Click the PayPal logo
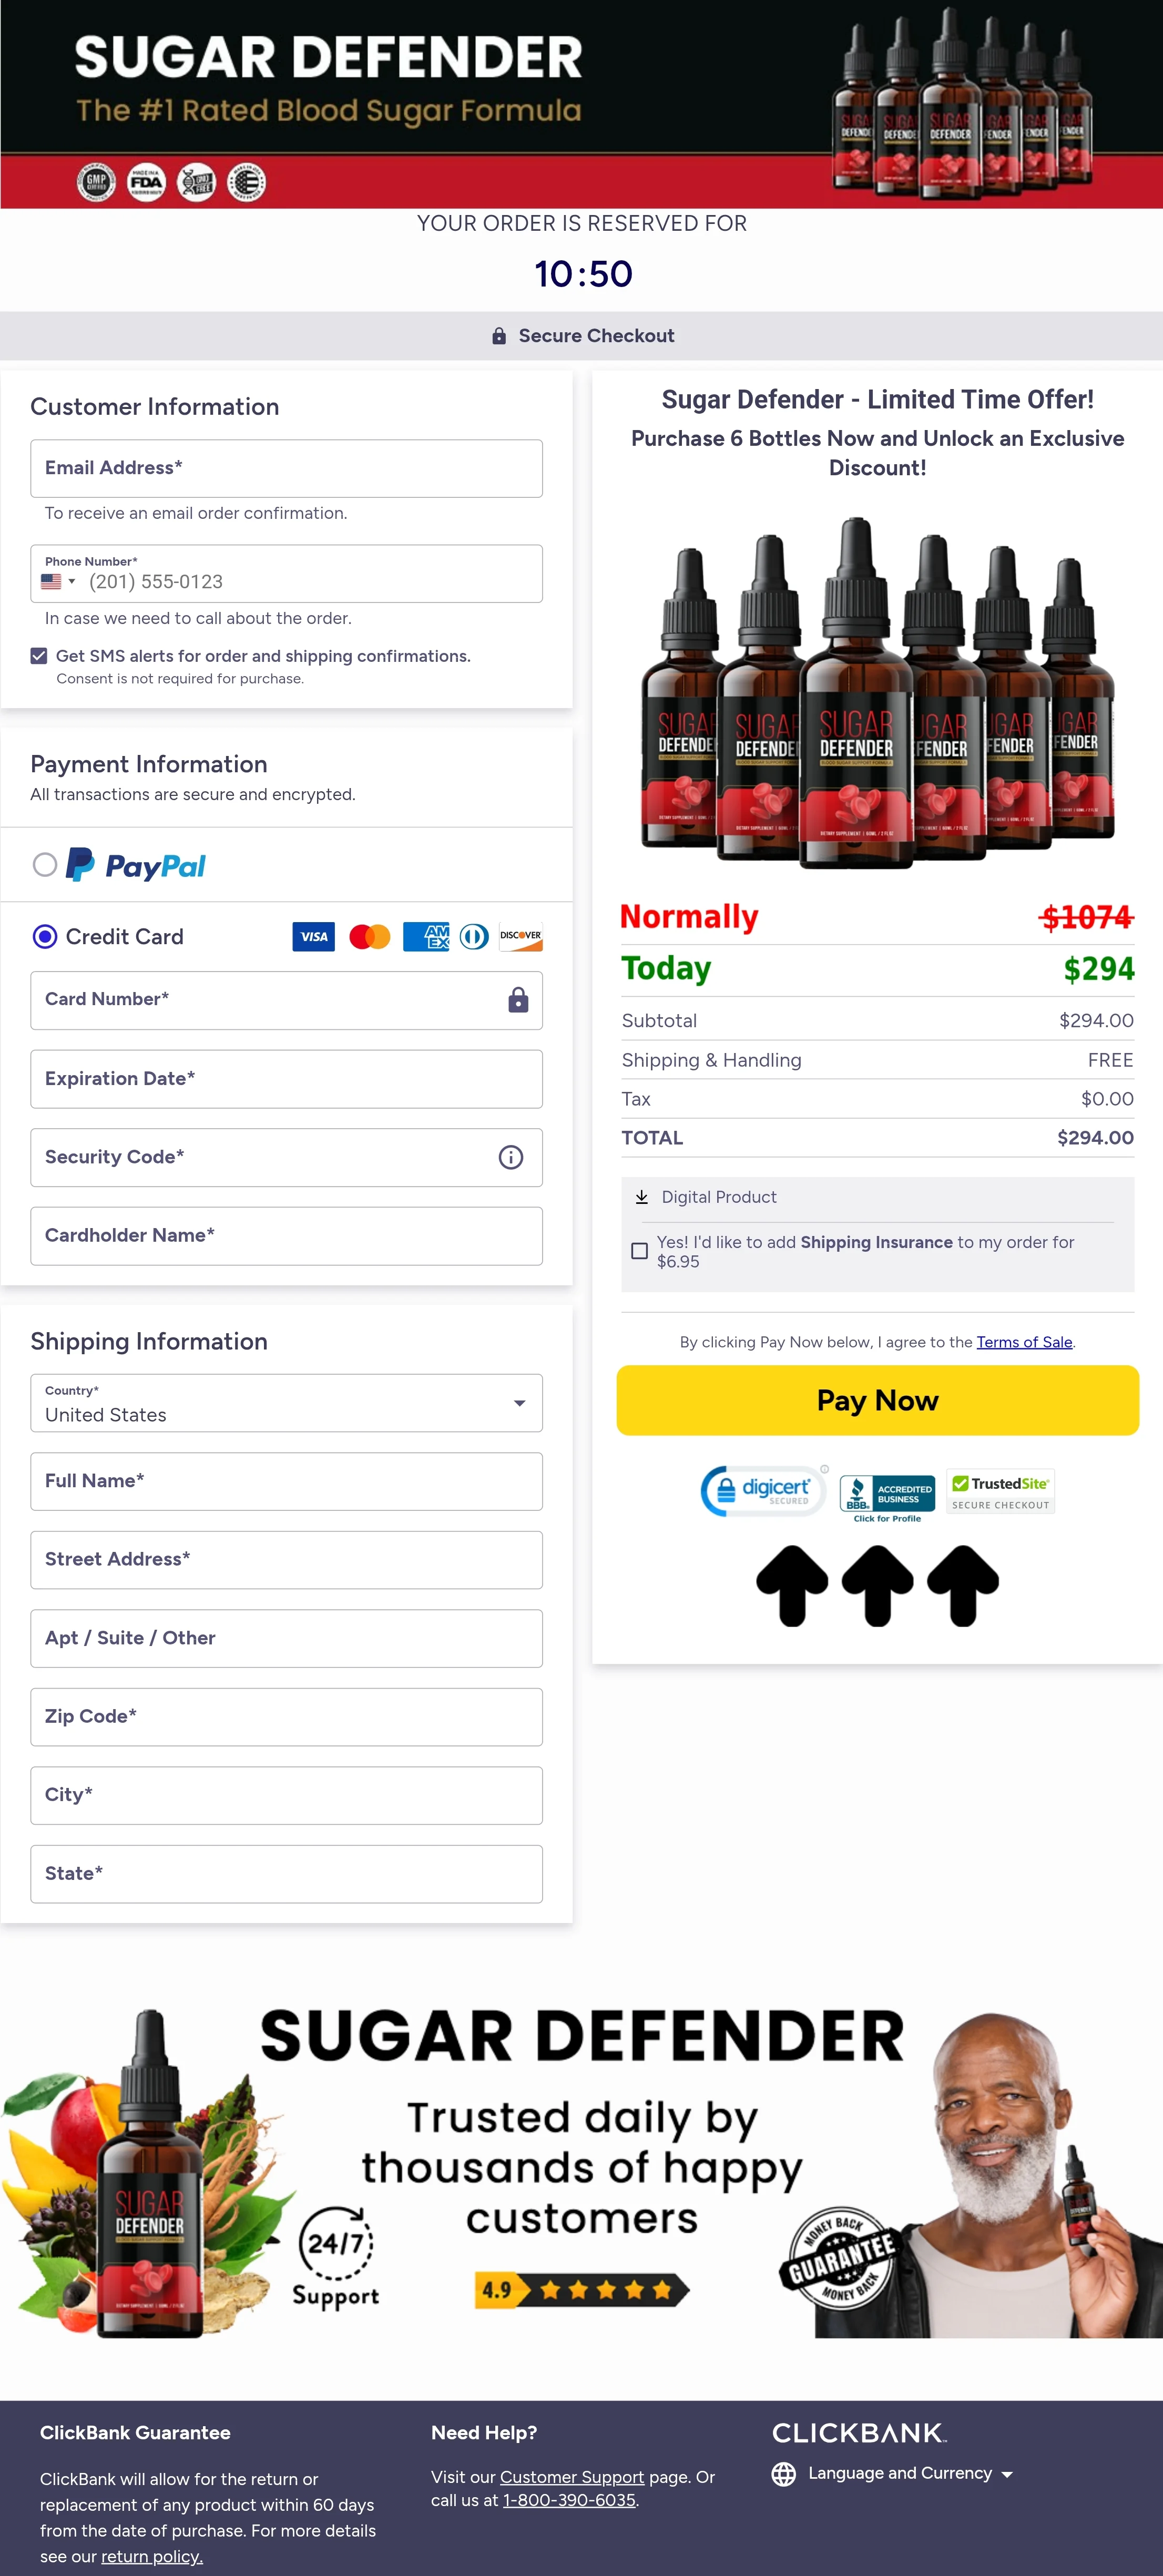The image size is (1163, 2576). [x=136, y=865]
